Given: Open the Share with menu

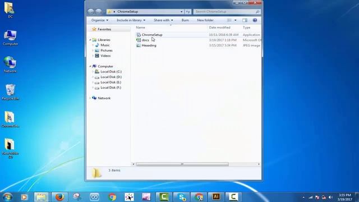Looking at the screenshot, I should (163, 20).
